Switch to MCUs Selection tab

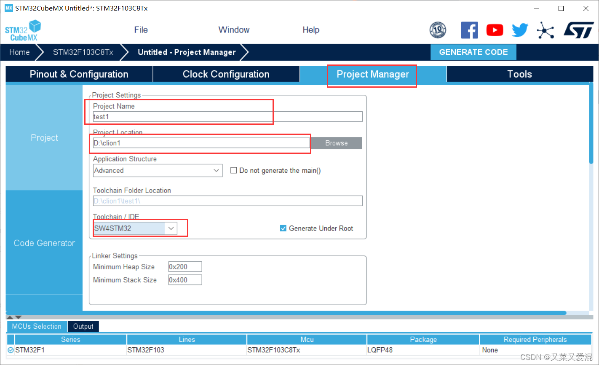(37, 326)
